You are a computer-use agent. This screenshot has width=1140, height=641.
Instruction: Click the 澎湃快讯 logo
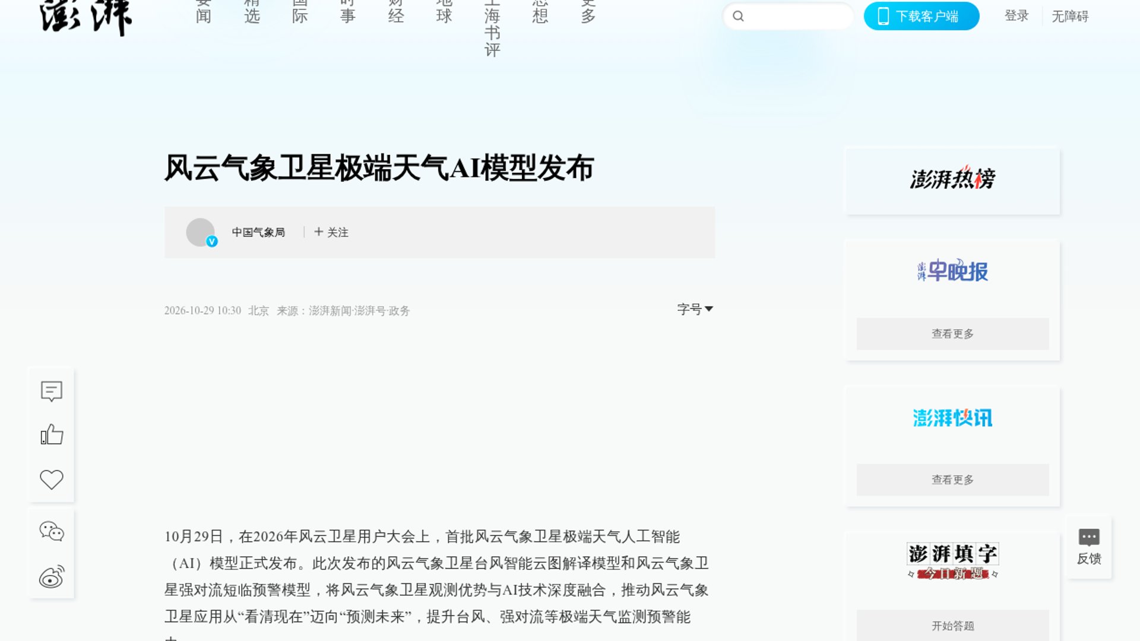(952, 418)
